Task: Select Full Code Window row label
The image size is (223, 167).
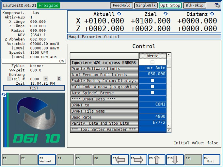Action: coord(104,87)
